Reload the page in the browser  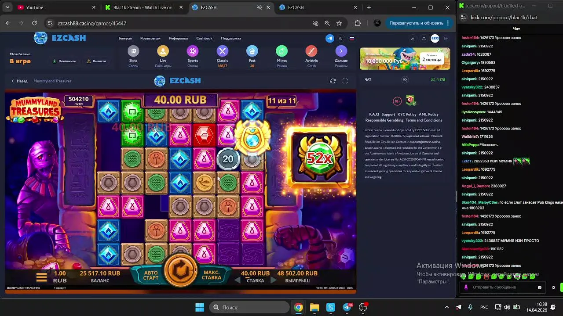point(34,23)
